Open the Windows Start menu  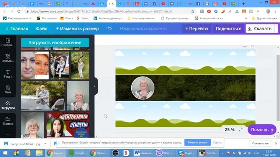[5, 153]
